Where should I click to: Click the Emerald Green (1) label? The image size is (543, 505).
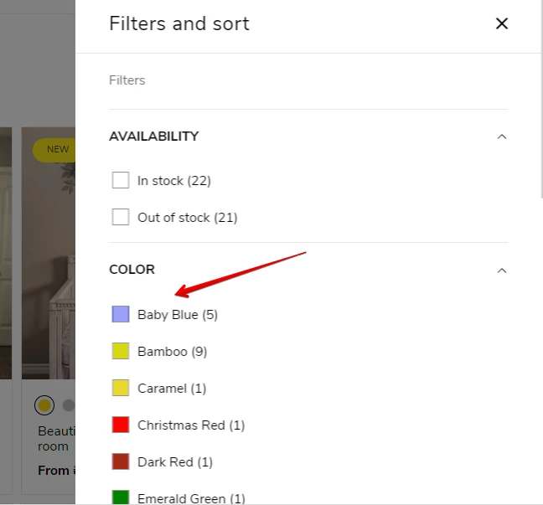point(192,498)
